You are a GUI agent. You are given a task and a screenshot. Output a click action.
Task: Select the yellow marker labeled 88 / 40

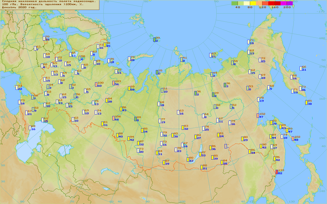pos(118,135)
